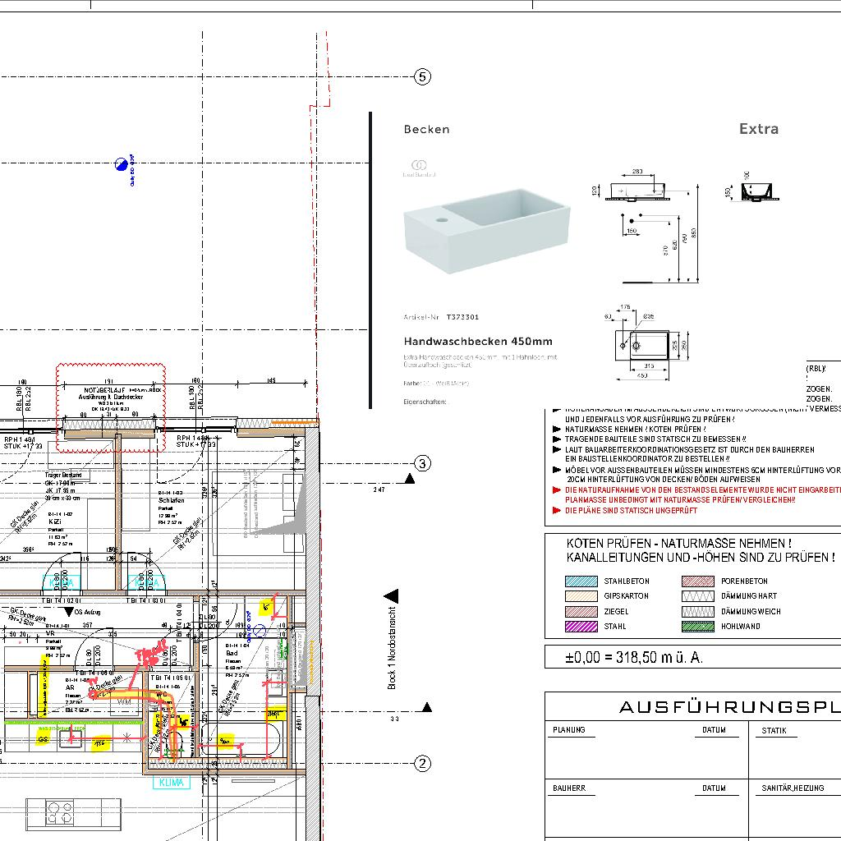Click the large north-east view arrow
The width and height of the screenshot is (841, 841).
(392, 595)
